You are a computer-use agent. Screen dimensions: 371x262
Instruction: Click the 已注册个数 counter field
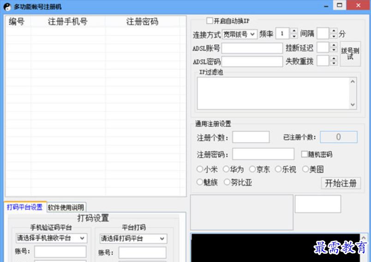[339, 137]
